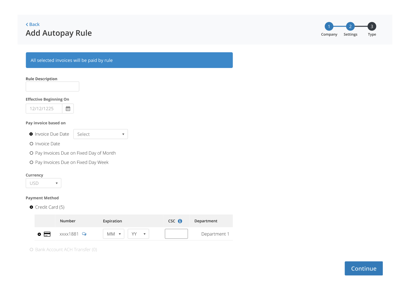Screen dimensions: 411x292
Task: Open the USD currency dropdown
Action: click(43, 183)
